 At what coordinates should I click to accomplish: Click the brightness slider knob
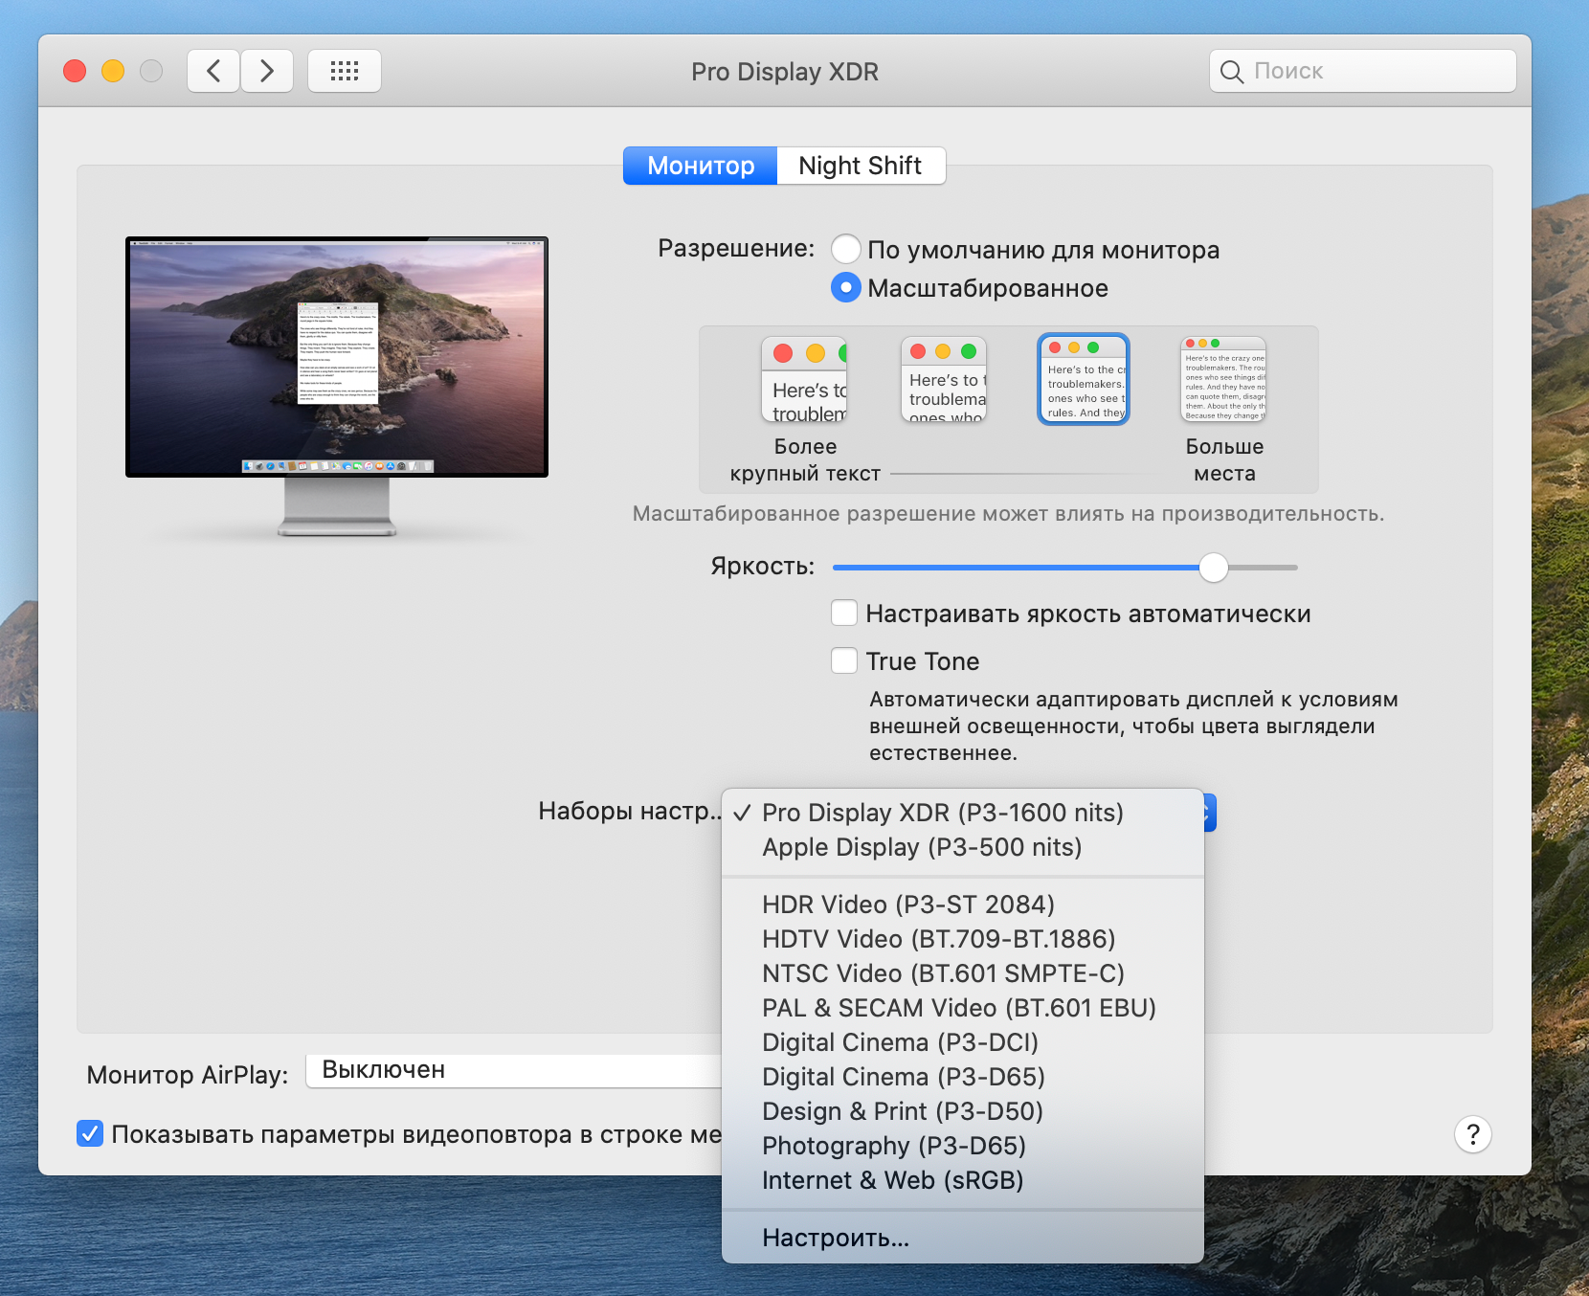(x=1214, y=568)
